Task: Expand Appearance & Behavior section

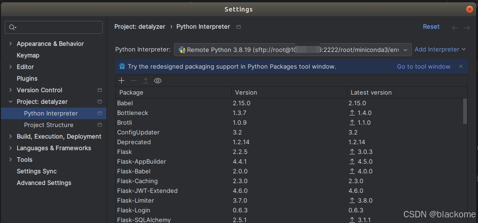Action: click(x=10, y=44)
